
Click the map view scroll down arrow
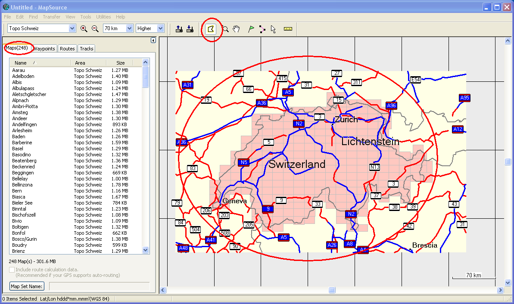tap(508, 283)
